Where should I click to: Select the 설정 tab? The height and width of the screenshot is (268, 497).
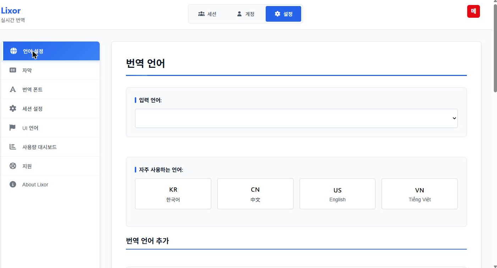point(283,14)
